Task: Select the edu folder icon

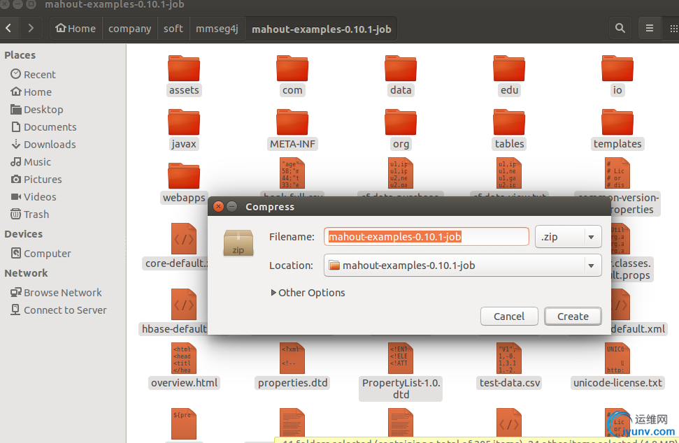Action: [509, 68]
